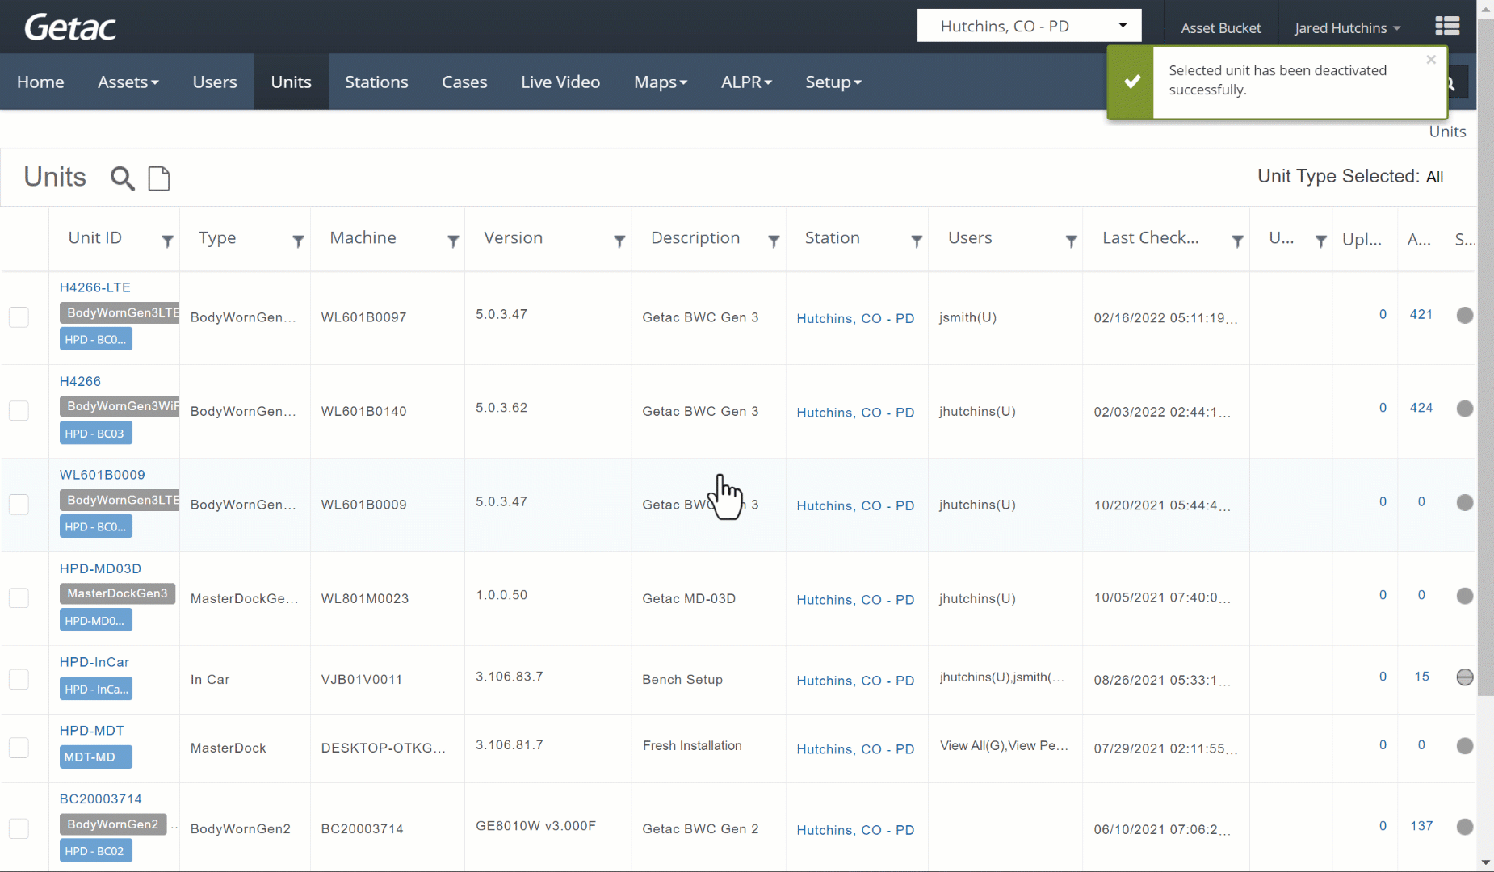Select checkbox for unit H4266-LTE
The image size is (1494, 872).
tap(19, 317)
